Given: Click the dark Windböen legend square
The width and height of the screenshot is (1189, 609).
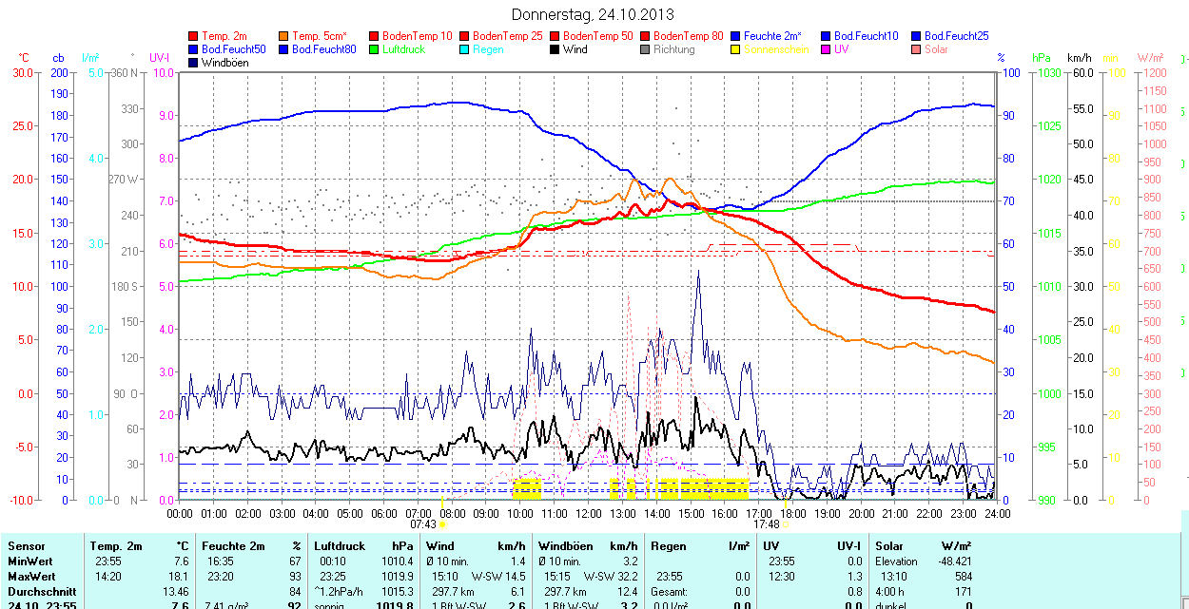Looking at the screenshot, I should click(194, 63).
